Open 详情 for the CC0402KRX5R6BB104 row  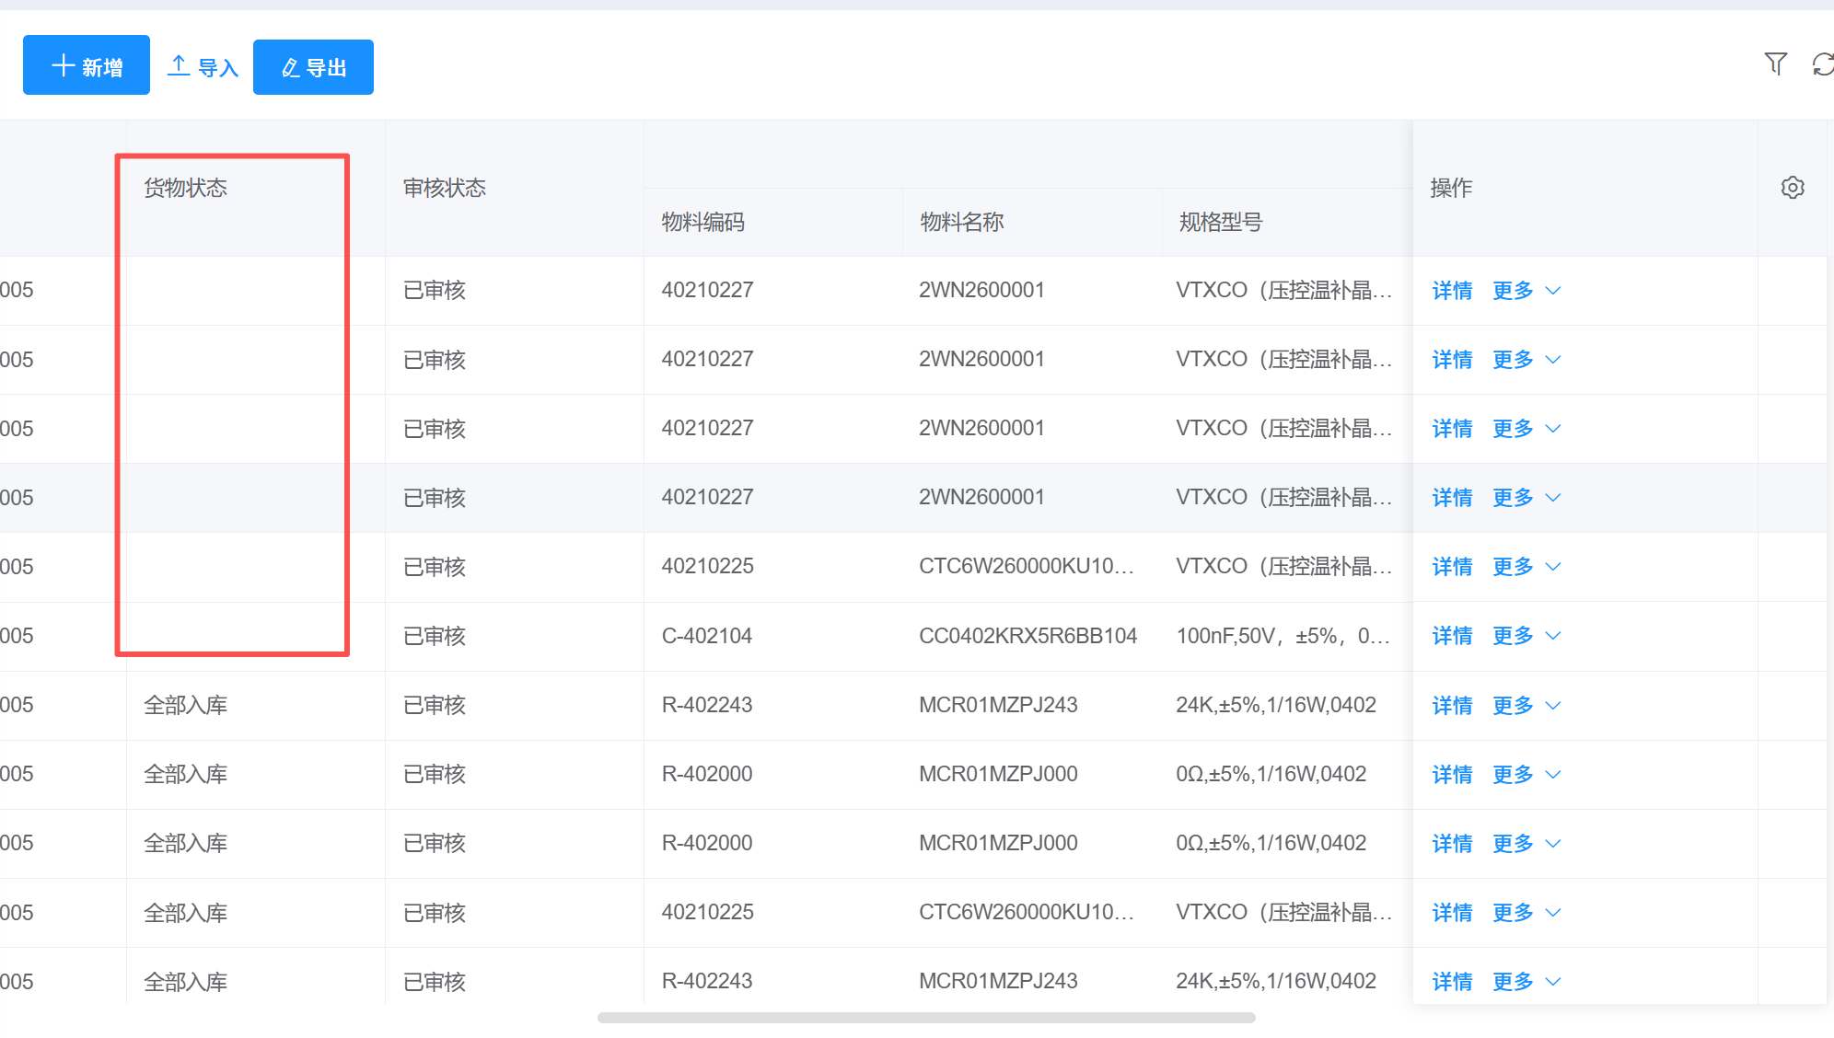click(x=1452, y=636)
